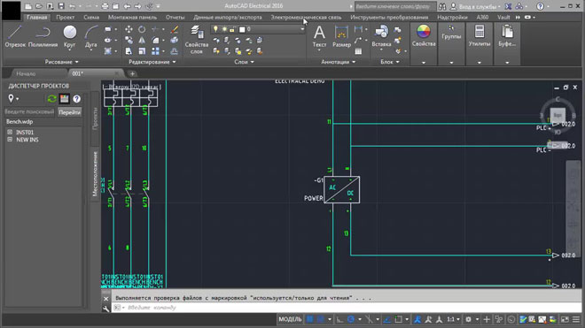This screenshot has width=585, height=328.
Task: Select the Круг circle tool
Action: coord(69,36)
